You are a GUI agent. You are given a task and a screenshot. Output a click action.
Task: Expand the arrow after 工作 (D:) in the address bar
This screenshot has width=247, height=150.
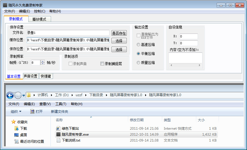[x=72, y=95]
